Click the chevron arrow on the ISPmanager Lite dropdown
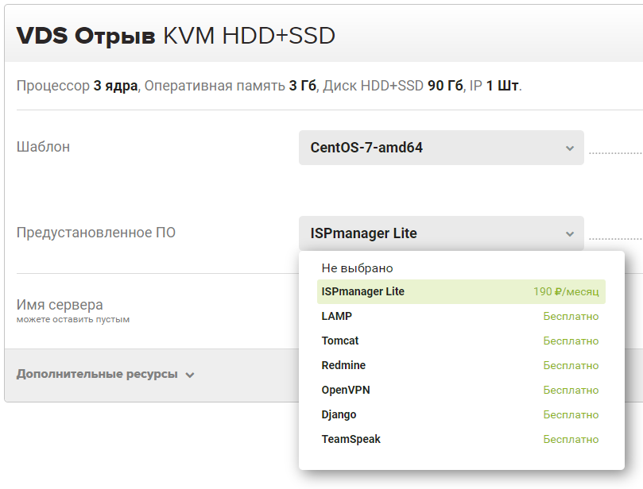This screenshot has height=489, width=643. pyautogui.click(x=570, y=234)
